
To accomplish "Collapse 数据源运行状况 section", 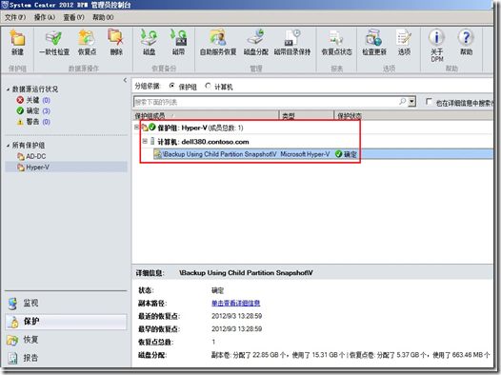I will pos(8,89).
